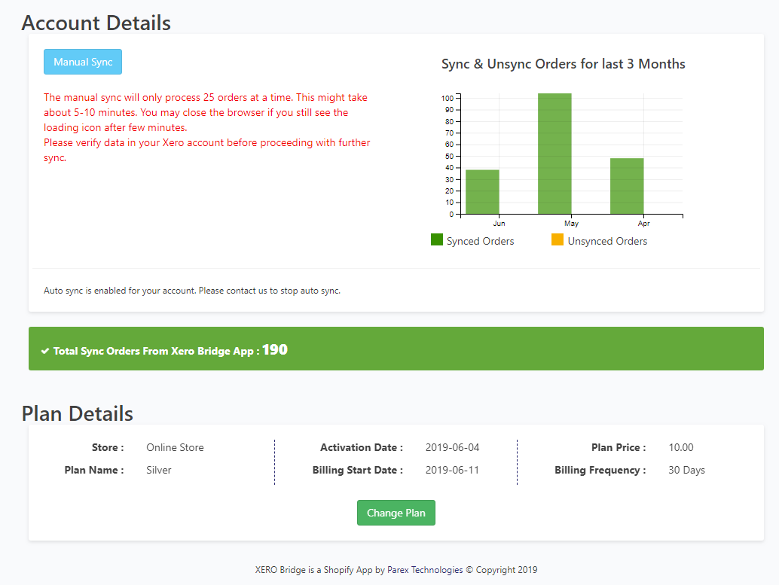Click the total sync count 190
The width and height of the screenshot is (779, 585).
275,350
